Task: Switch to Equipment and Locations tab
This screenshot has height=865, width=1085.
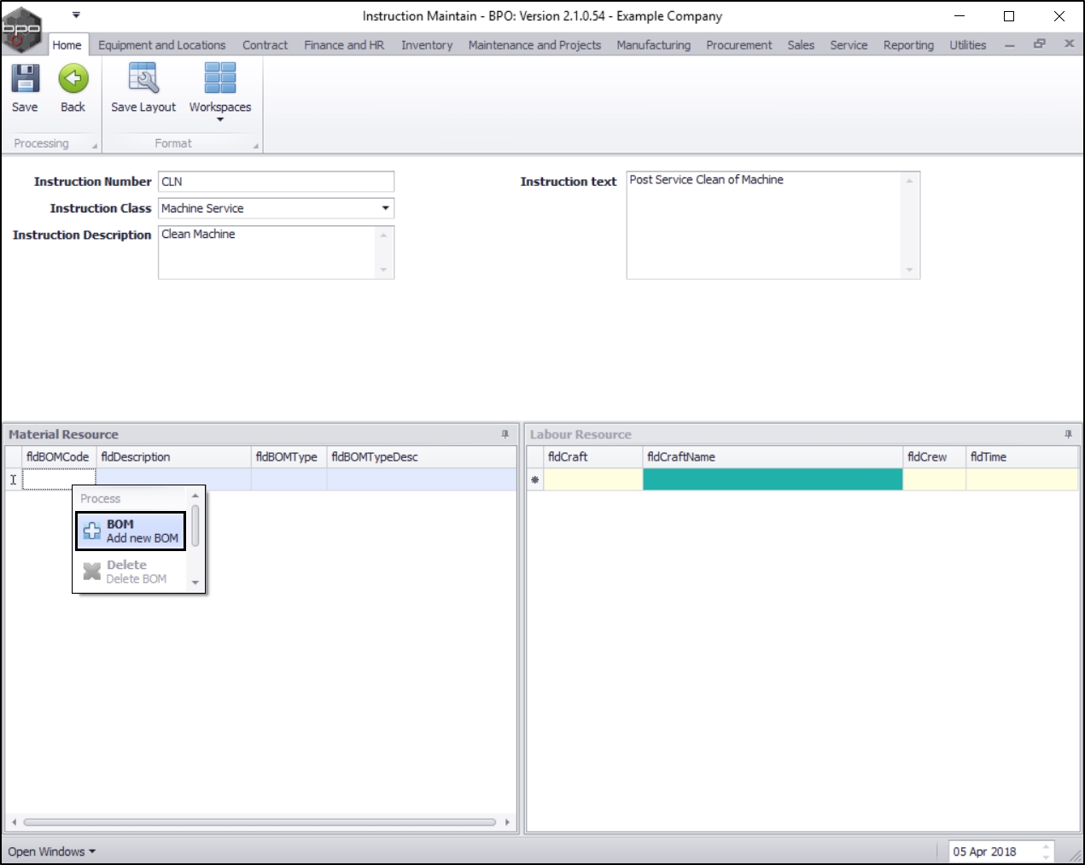Action: click(162, 45)
